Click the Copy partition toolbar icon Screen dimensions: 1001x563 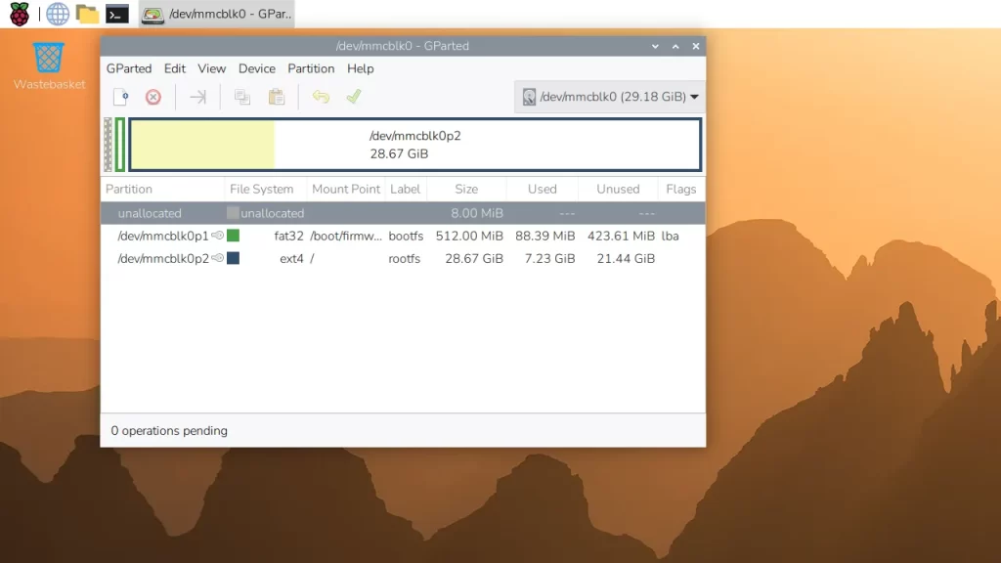pyautogui.click(x=242, y=97)
